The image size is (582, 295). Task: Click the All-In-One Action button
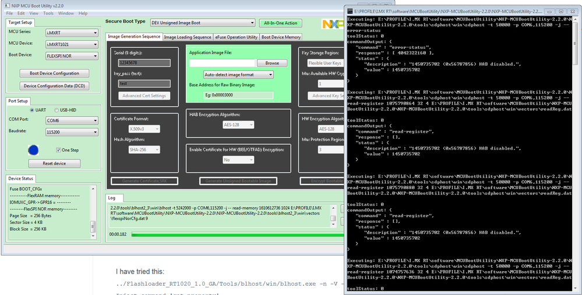(280, 23)
